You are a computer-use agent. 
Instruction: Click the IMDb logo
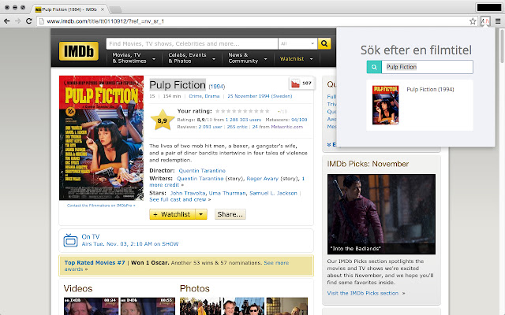point(79,51)
